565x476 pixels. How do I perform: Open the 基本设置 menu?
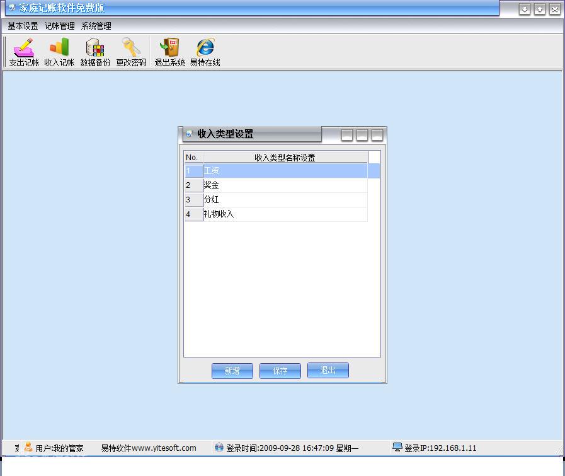tap(23, 26)
